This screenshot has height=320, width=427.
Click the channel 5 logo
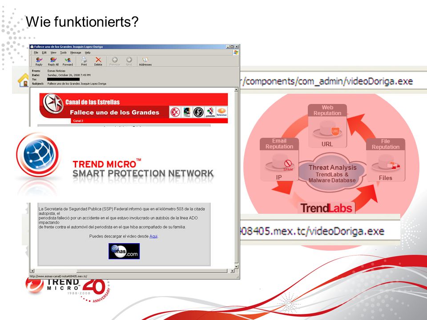[198, 112]
